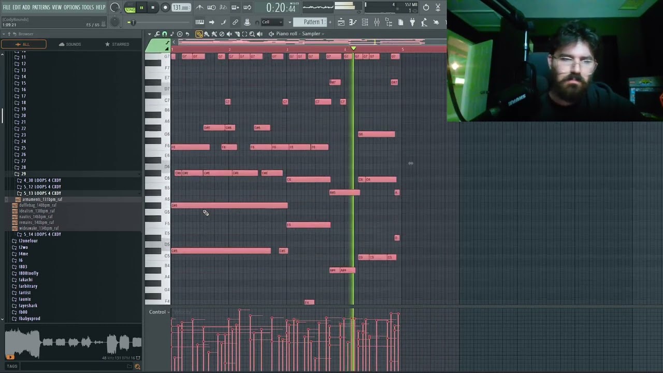The height and width of the screenshot is (373, 663).
Task: Select the Paint brush tool
Action: pos(207,34)
